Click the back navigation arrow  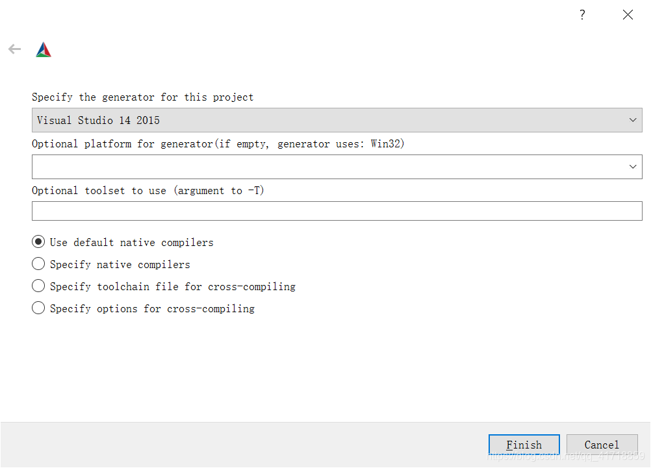point(14,49)
